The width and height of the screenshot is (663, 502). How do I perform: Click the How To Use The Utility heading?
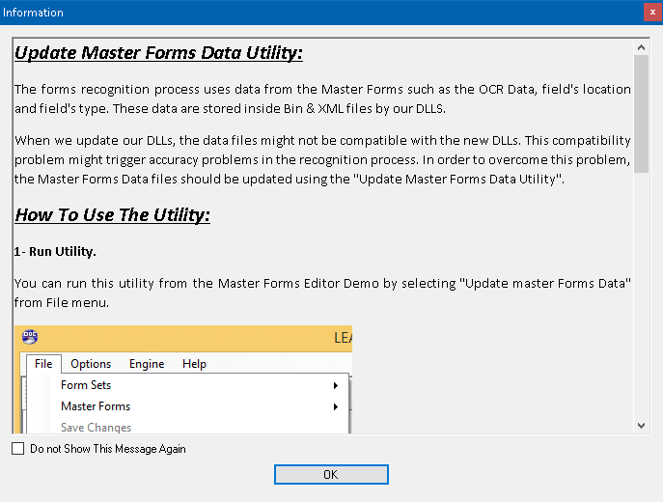113,214
